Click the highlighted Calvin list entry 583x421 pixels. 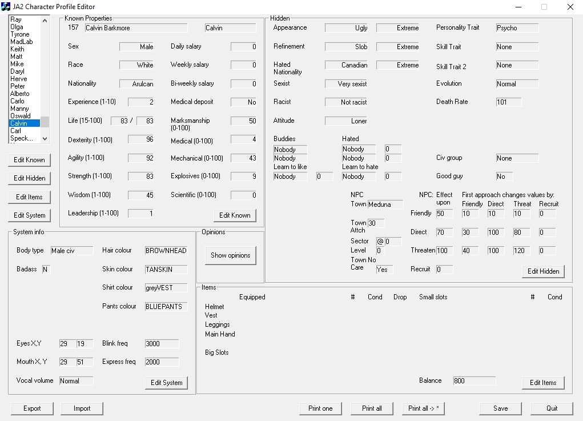point(24,123)
